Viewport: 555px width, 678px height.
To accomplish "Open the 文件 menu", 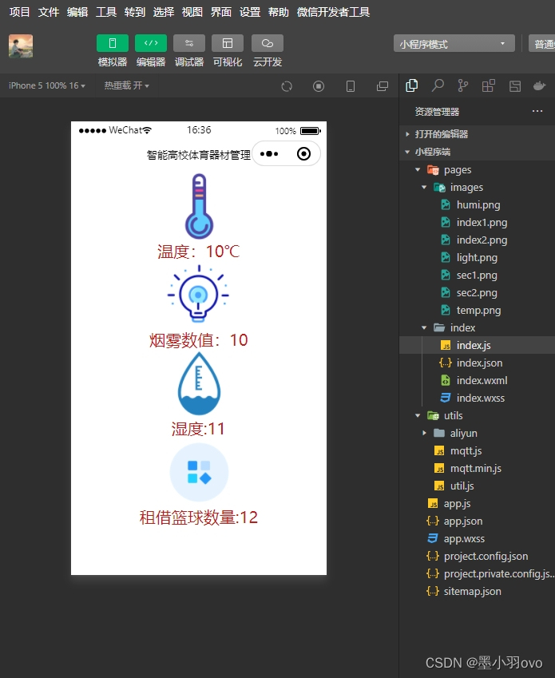I will pos(49,12).
